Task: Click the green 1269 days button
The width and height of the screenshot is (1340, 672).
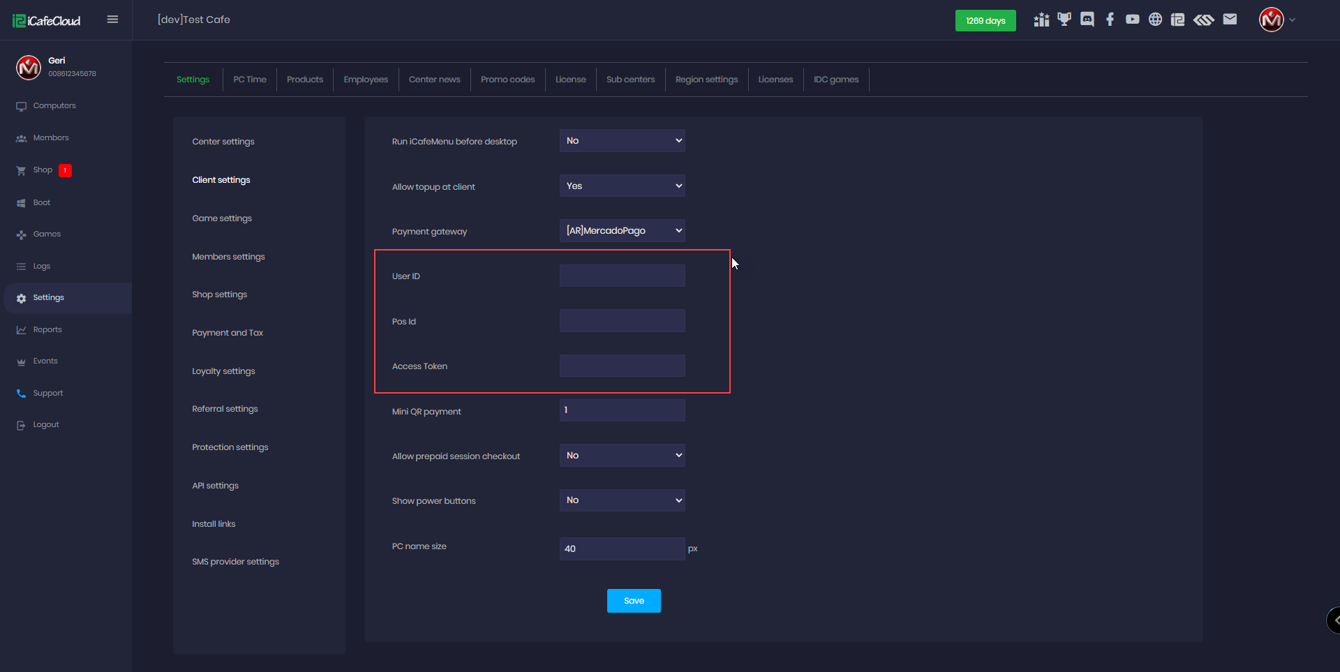Action: click(x=985, y=21)
